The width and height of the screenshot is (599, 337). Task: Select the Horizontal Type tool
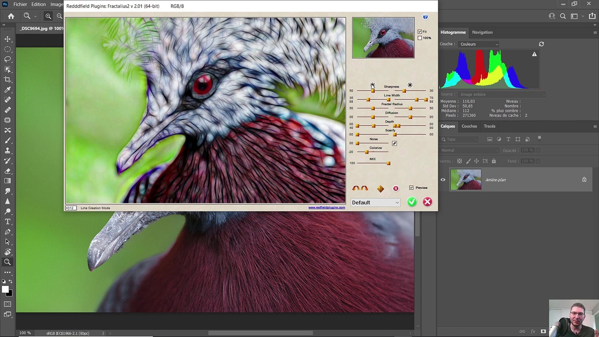(x=8, y=222)
